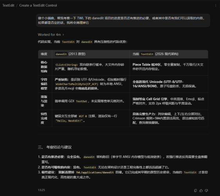Select the user's message bubble about danedit
The height and width of the screenshot is (196, 220).
click(123, 20)
